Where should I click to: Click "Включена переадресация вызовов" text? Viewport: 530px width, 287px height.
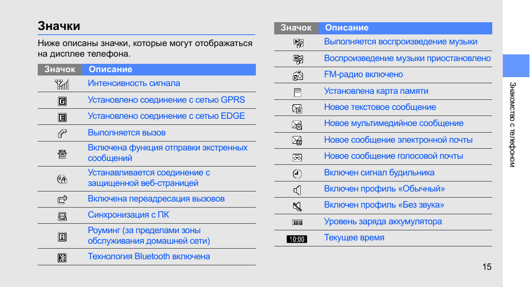coord(156,199)
